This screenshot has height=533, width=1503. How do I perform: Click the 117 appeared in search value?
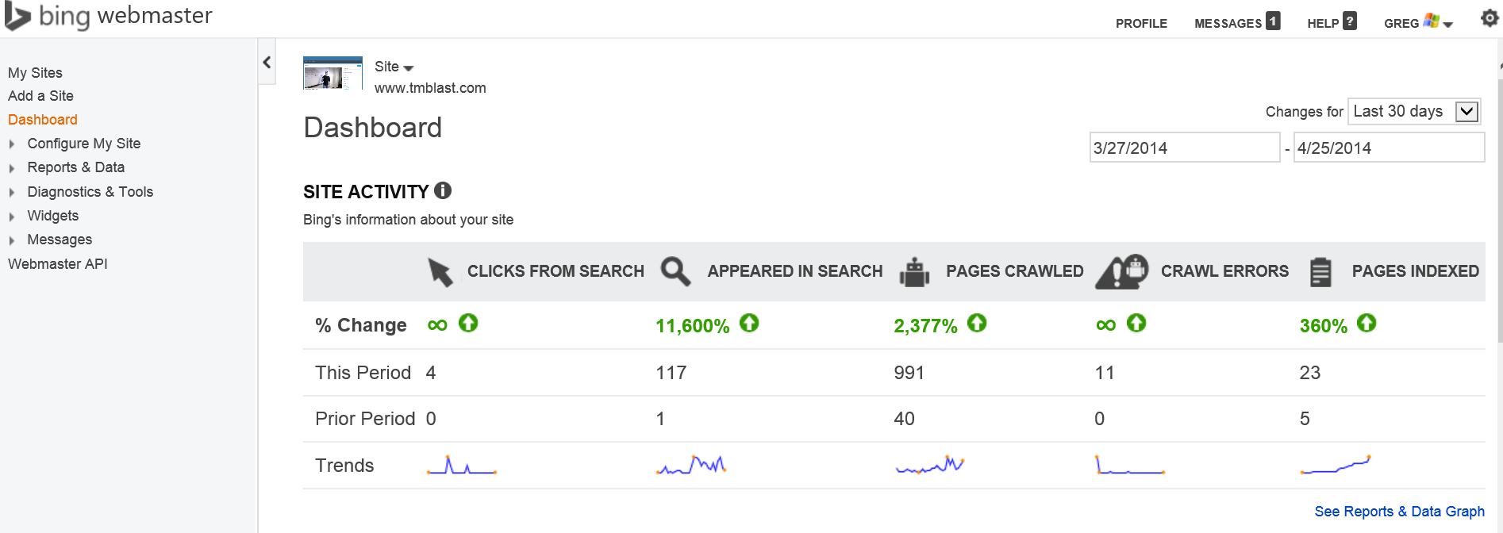click(x=671, y=373)
